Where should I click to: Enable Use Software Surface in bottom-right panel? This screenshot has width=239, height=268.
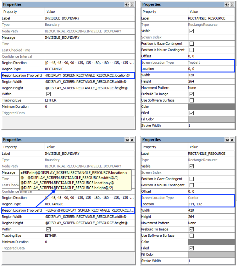tap(191, 236)
